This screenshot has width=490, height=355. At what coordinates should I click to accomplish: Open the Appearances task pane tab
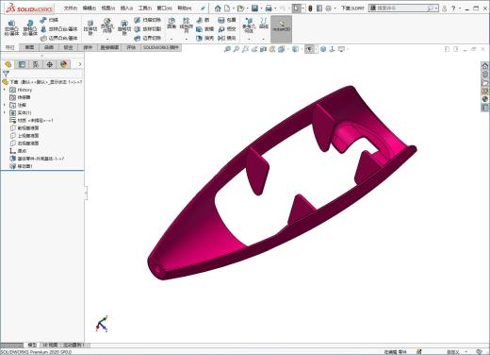click(485, 99)
